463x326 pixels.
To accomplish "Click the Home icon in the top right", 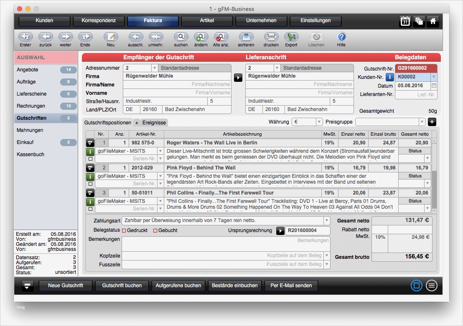I will (433, 21).
